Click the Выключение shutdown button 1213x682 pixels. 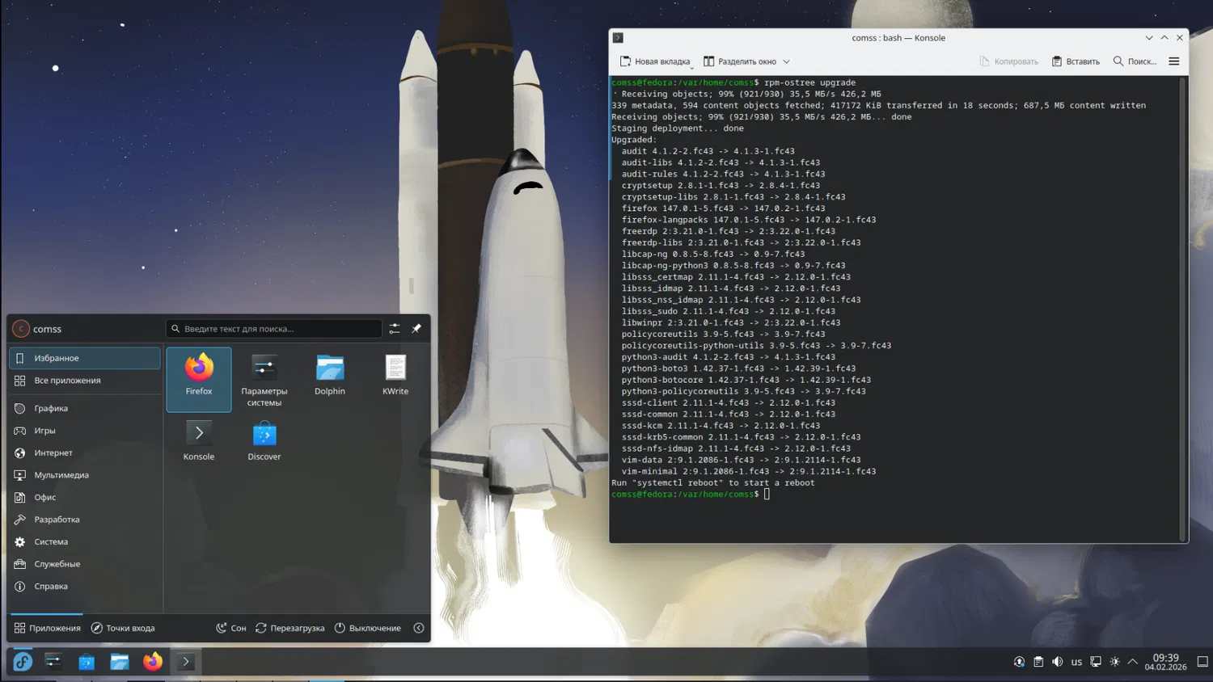368,628
